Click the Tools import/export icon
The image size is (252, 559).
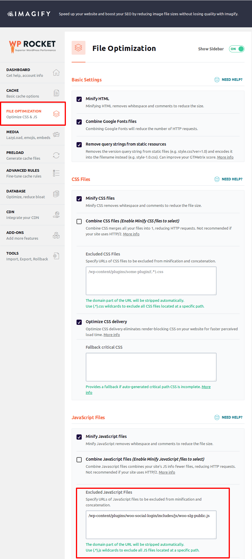point(56,256)
